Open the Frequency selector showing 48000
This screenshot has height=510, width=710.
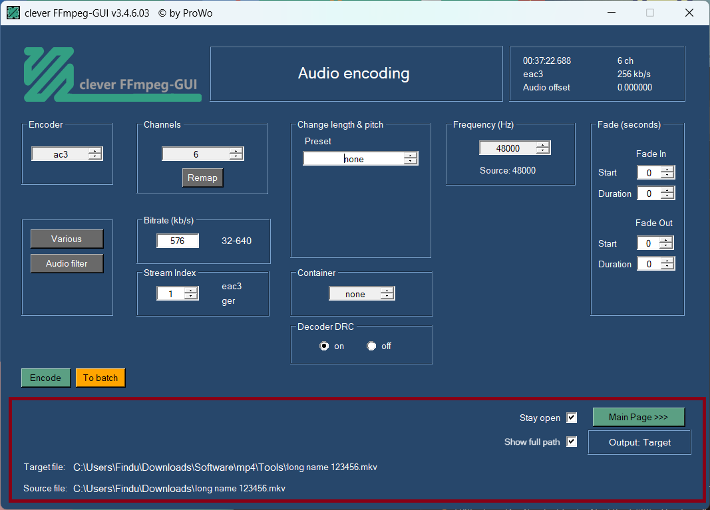click(x=515, y=148)
